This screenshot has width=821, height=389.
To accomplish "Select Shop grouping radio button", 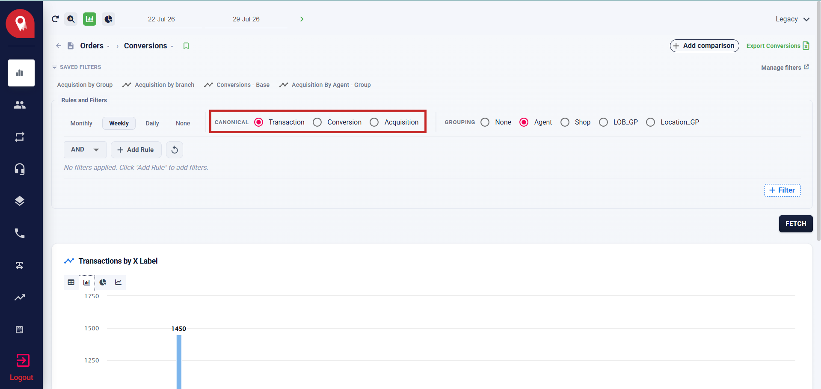I will 565,122.
